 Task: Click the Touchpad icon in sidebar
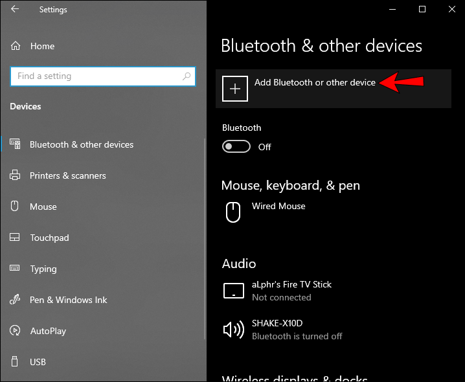point(15,238)
